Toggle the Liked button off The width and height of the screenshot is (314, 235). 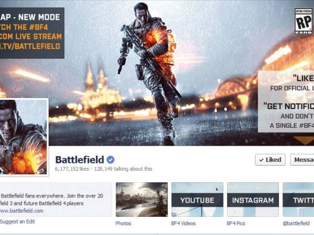[270, 160]
